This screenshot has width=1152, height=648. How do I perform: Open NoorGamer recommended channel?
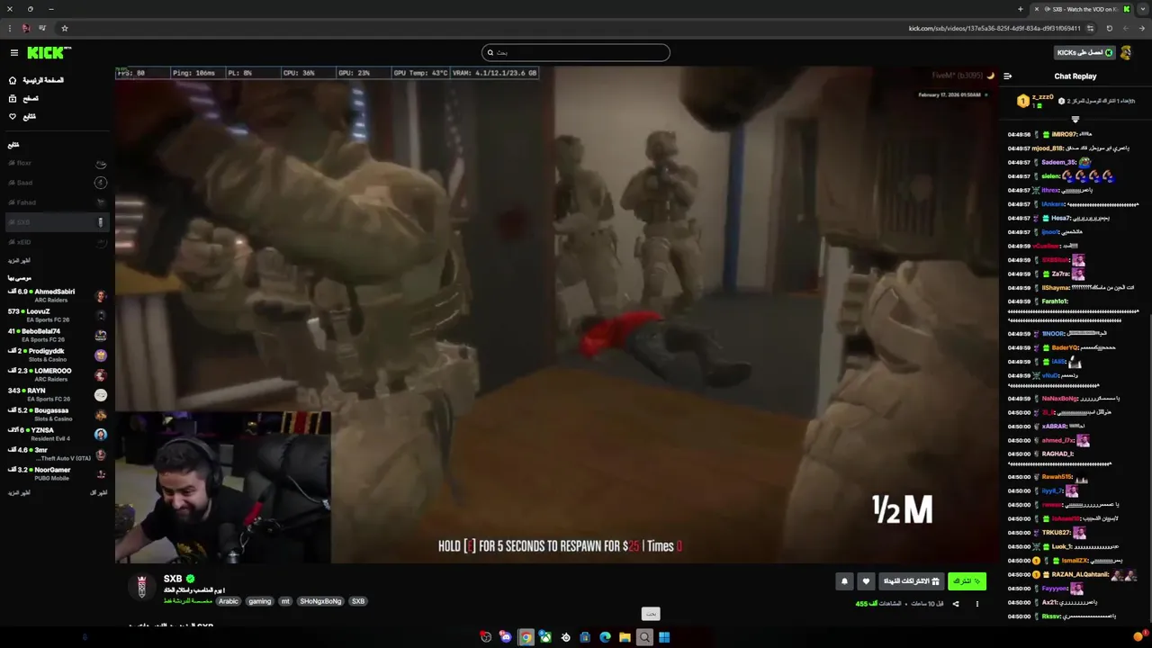[56, 473]
